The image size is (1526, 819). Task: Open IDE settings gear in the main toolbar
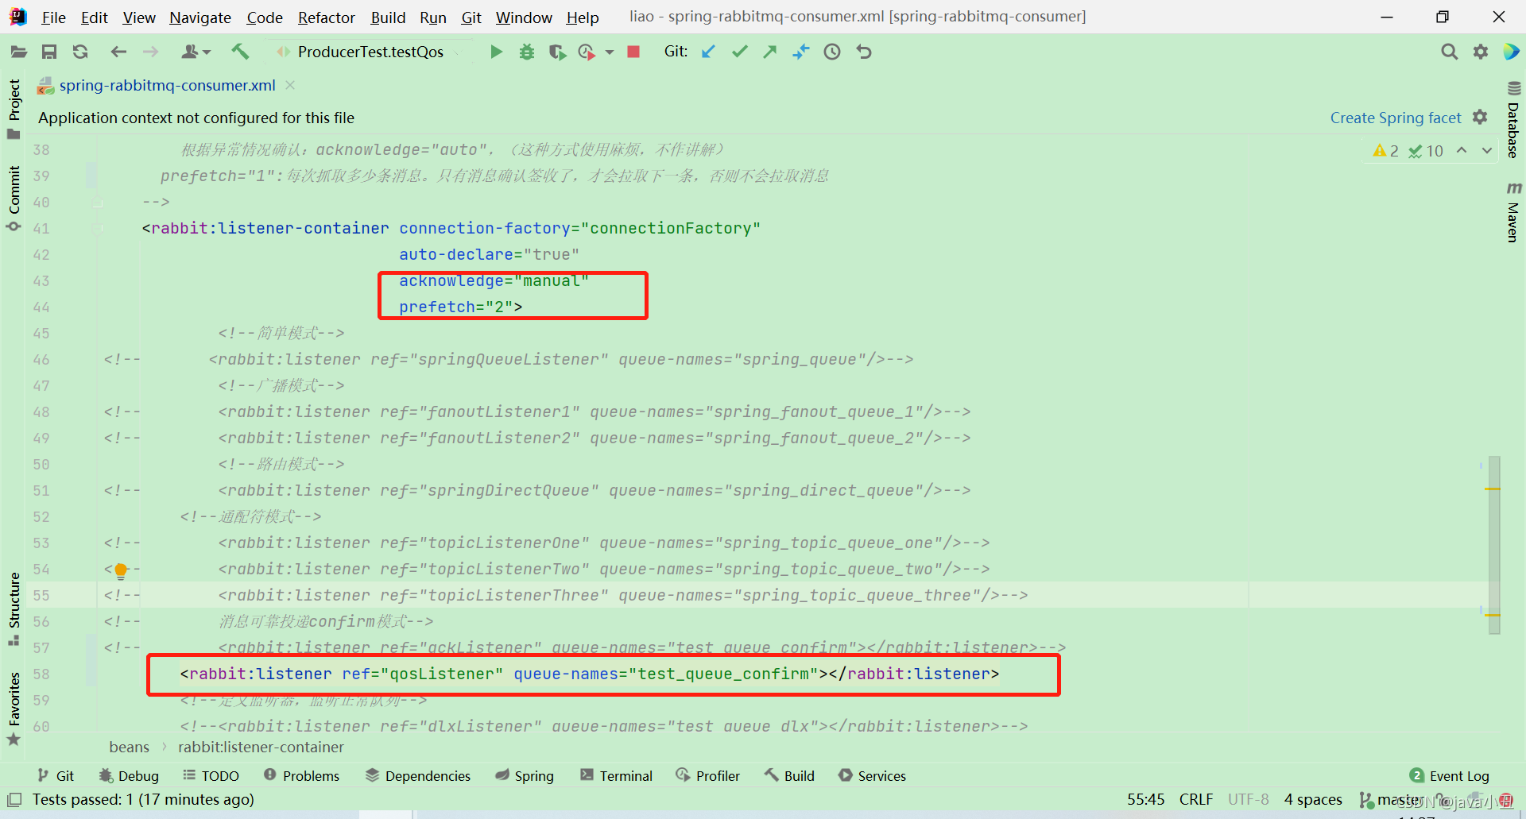1481,52
